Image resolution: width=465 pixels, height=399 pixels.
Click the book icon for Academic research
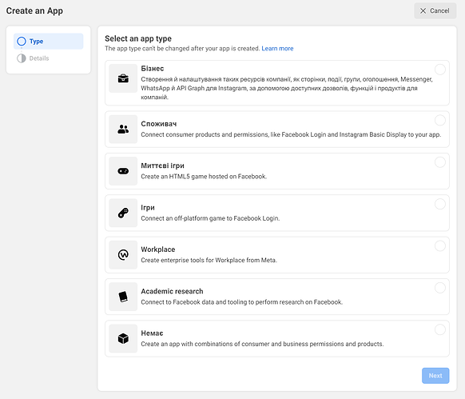coord(123,297)
